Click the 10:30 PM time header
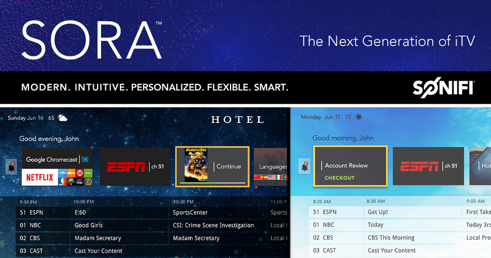 184,202
